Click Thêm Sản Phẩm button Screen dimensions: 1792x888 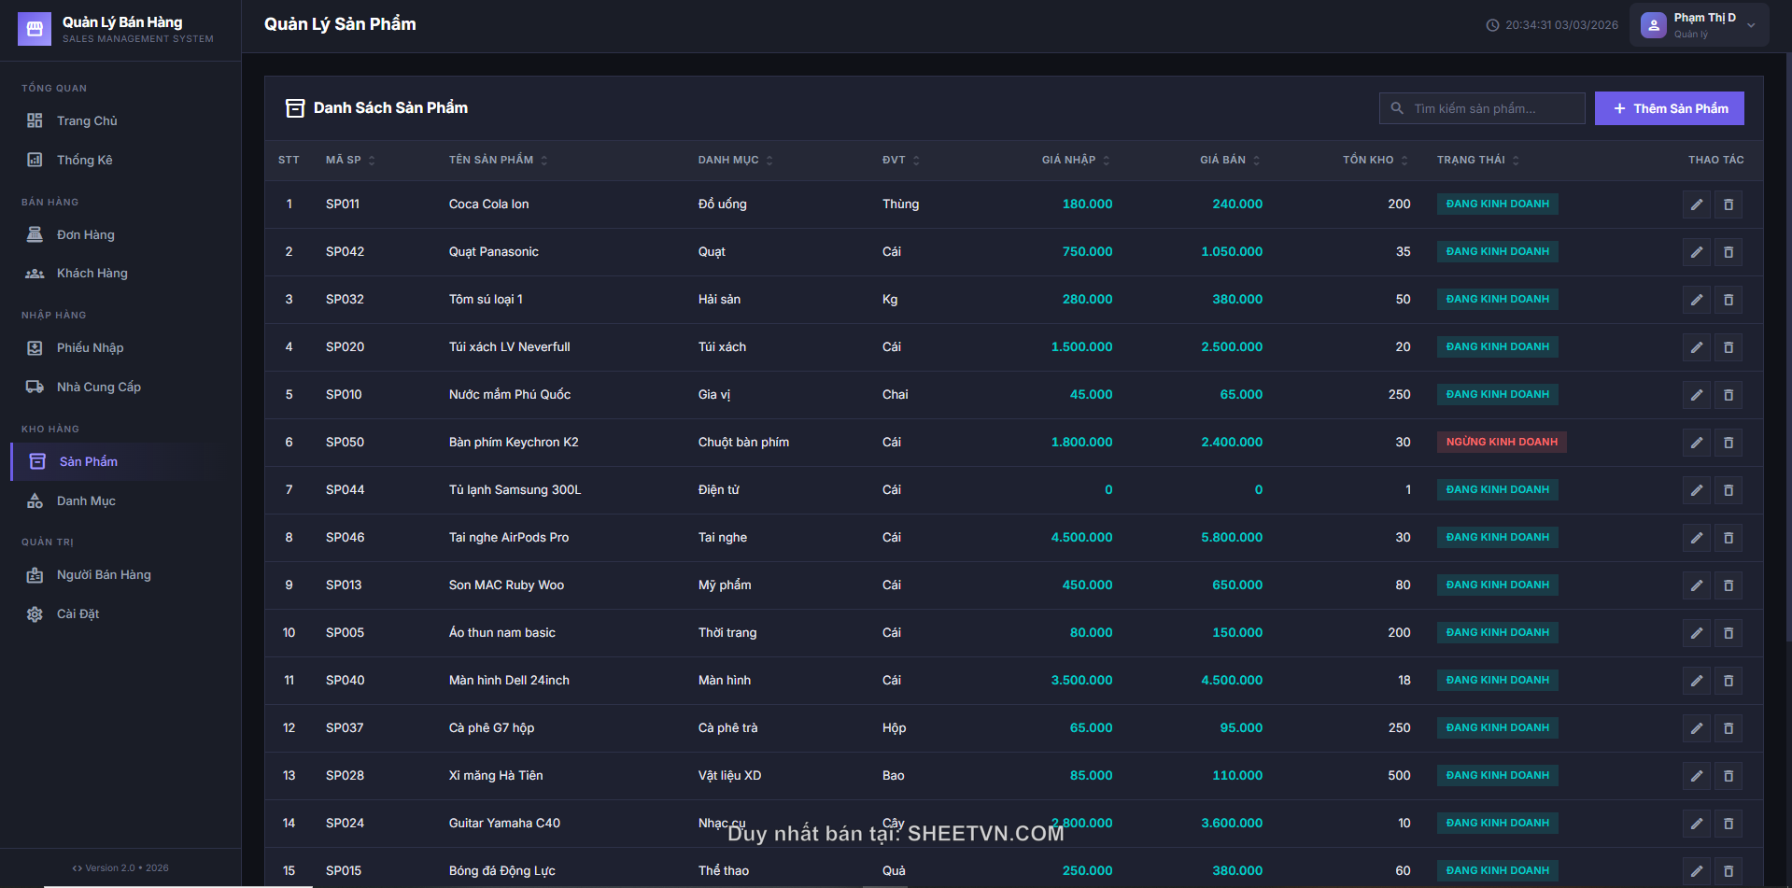coord(1669,108)
